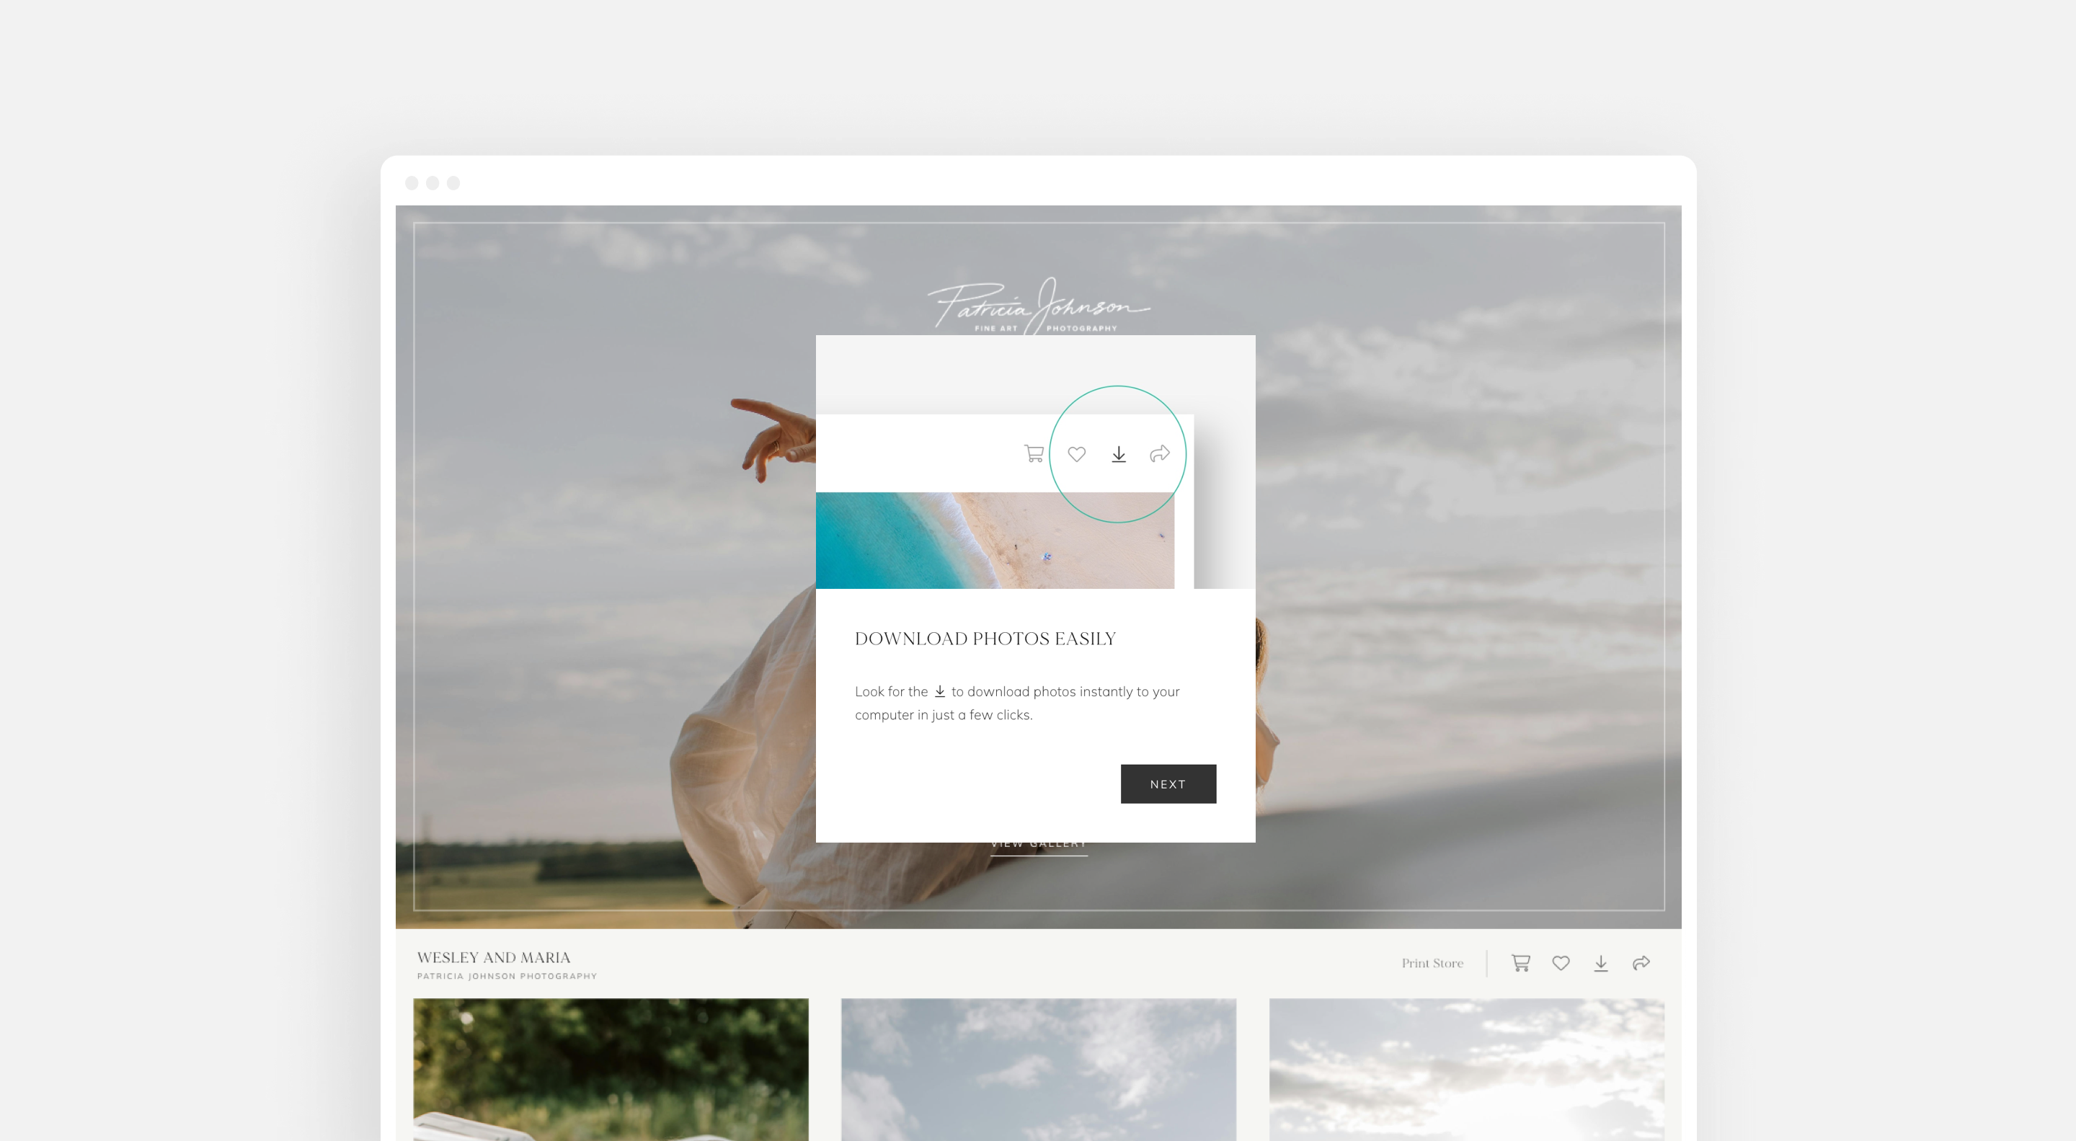The width and height of the screenshot is (2076, 1141).
Task: Click the circled download icon in the dialog illustration
Action: 1118,455
